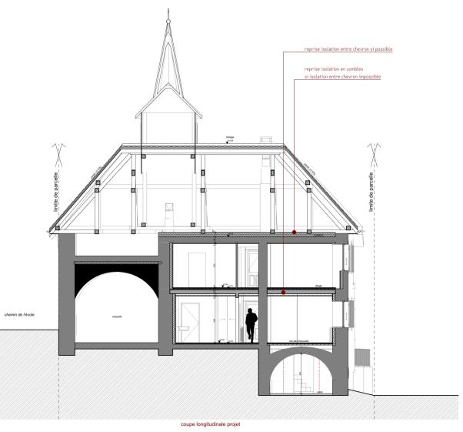This screenshot has width=463, height=432.
Task: Select the left parcel limit cross symbol
Action: tap(58, 154)
